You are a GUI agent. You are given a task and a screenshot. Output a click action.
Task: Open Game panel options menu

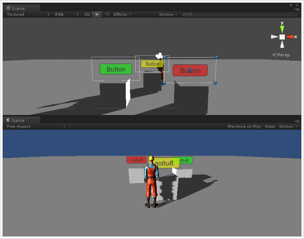pyautogui.click(x=297, y=121)
